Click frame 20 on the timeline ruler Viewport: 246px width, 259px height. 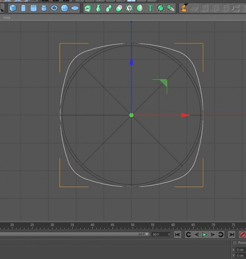pyautogui.click(x=12, y=225)
